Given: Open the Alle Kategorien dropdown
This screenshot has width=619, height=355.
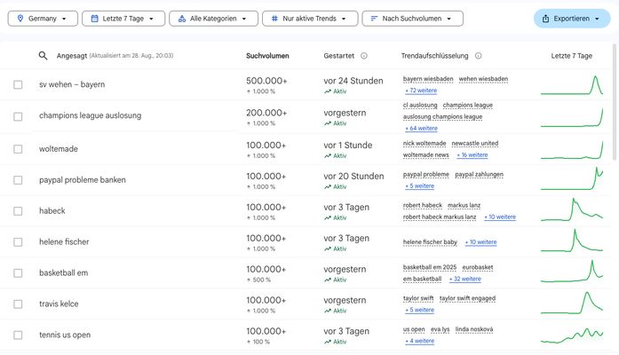Looking at the screenshot, I should pos(213,19).
